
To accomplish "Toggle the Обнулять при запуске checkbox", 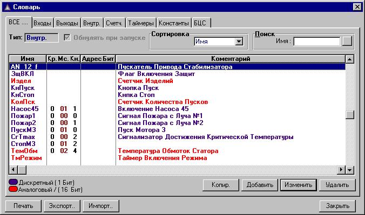I will pyautogui.click(x=67, y=38).
